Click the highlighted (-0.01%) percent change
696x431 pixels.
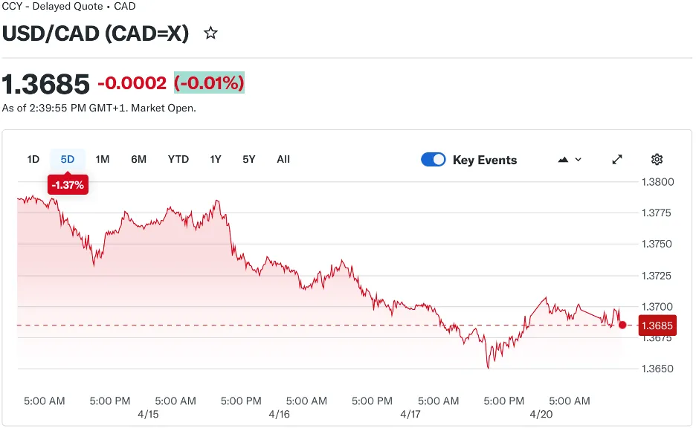[209, 82]
